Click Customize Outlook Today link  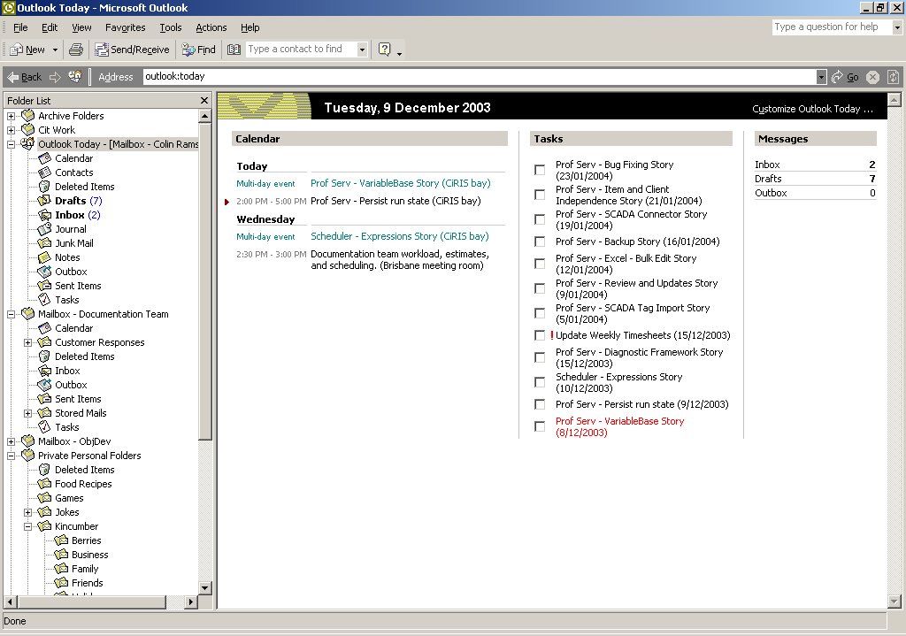[x=812, y=109]
